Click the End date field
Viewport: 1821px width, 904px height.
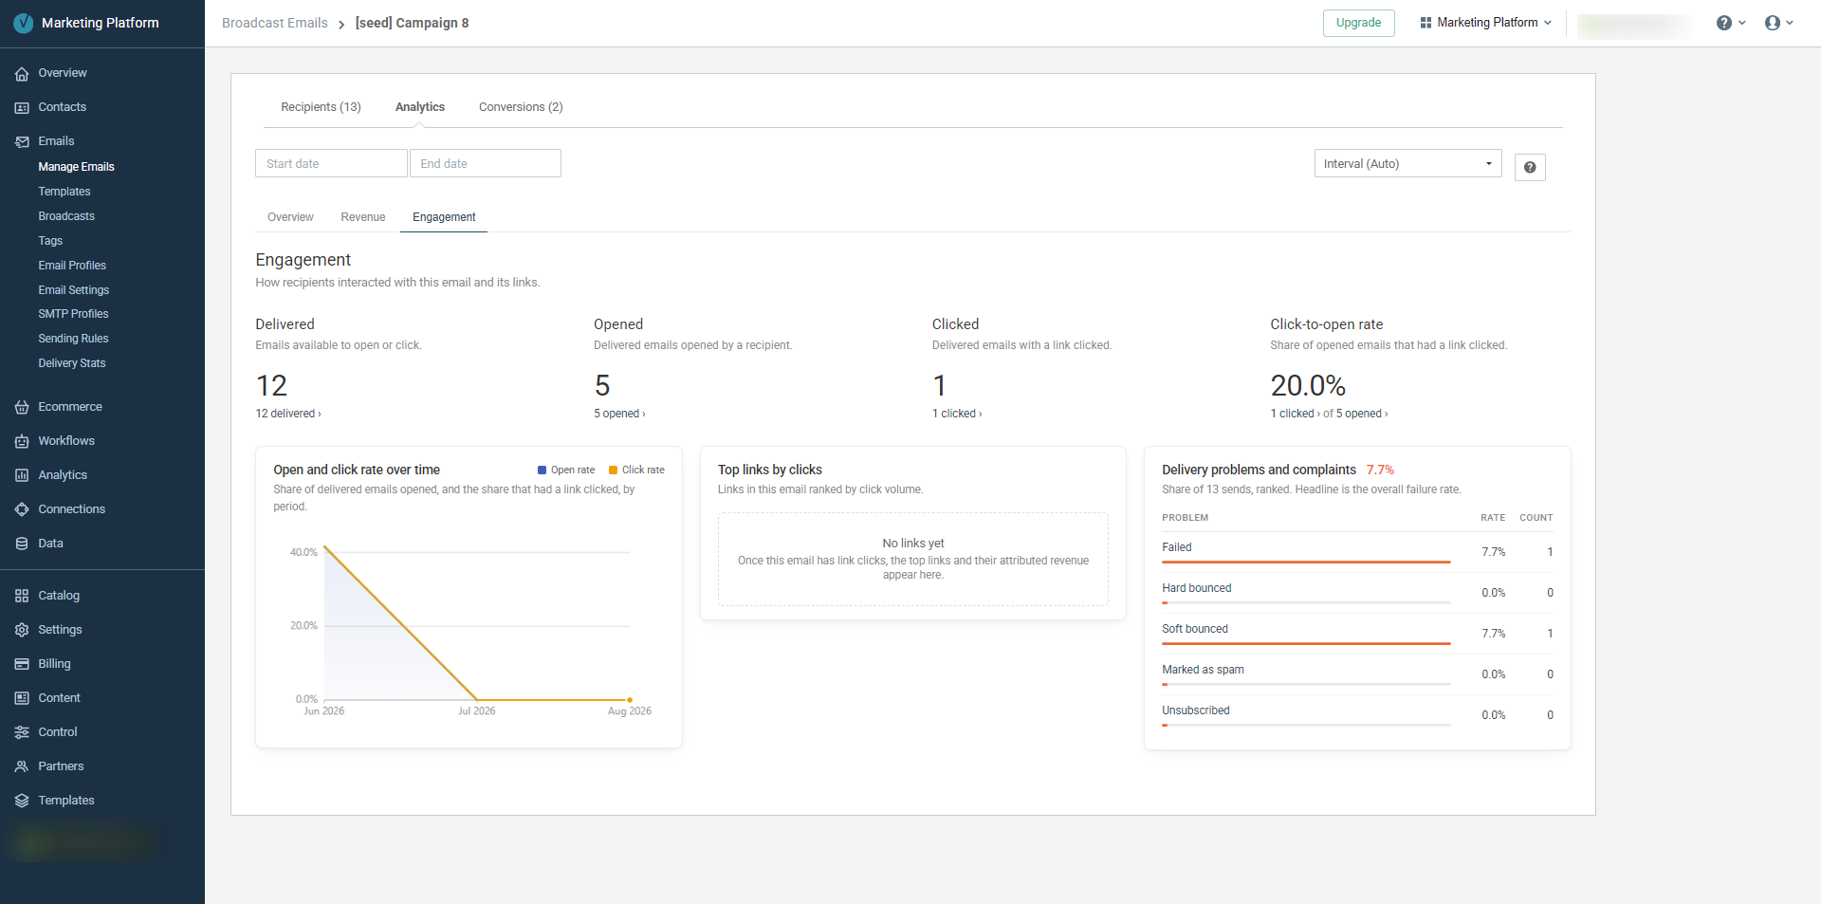(485, 163)
